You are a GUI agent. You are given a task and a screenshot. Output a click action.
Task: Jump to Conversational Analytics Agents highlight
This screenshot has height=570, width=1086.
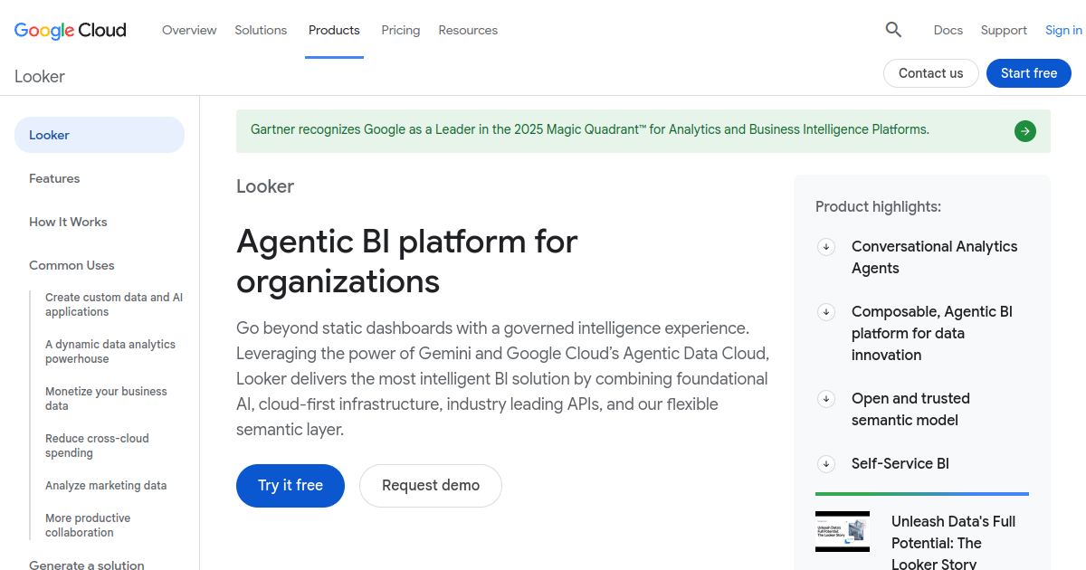pos(935,258)
